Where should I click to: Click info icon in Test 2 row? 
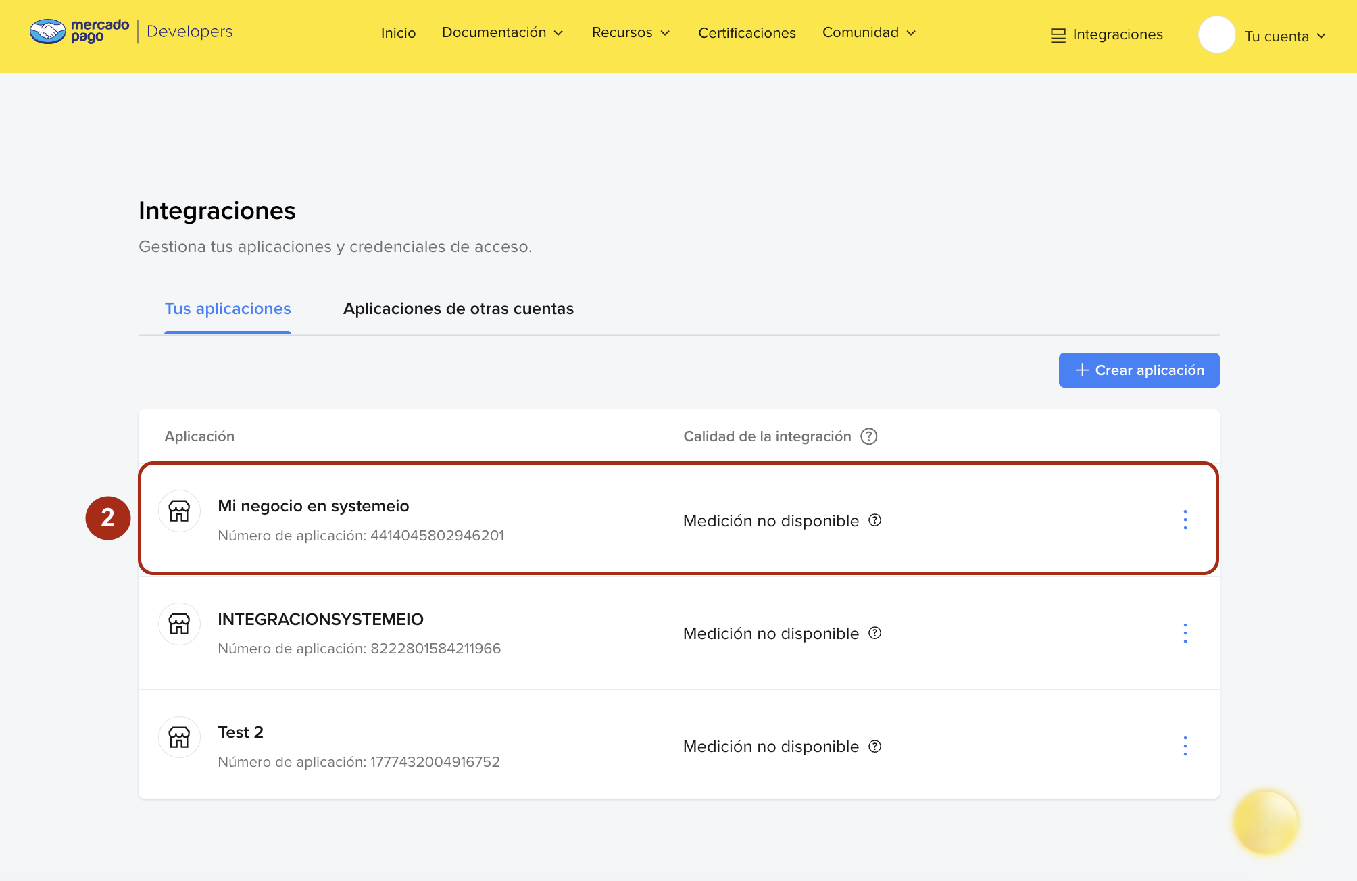click(875, 747)
